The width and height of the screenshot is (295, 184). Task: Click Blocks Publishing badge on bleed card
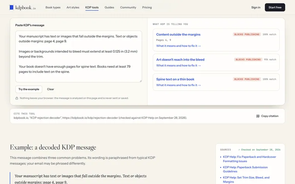click(248, 60)
